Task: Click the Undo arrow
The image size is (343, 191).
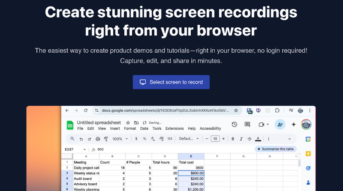Action: 81,139
